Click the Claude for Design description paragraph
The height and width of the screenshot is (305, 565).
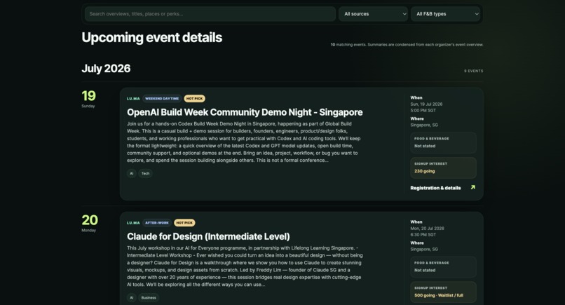click(245, 266)
